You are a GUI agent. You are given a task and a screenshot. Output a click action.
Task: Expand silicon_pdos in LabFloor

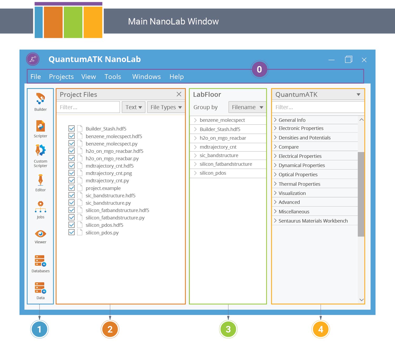point(195,173)
